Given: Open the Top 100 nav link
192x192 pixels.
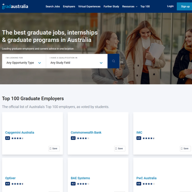Looking at the screenshot, I should pos(145,7).
